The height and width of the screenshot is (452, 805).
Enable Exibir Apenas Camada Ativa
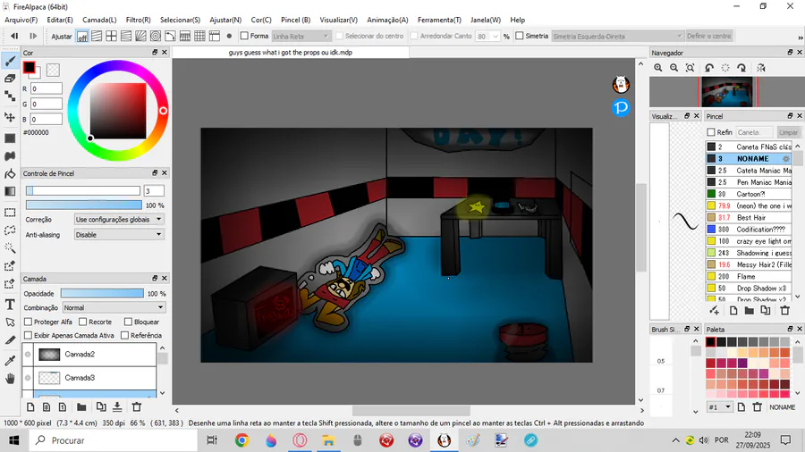coord(29,335)
